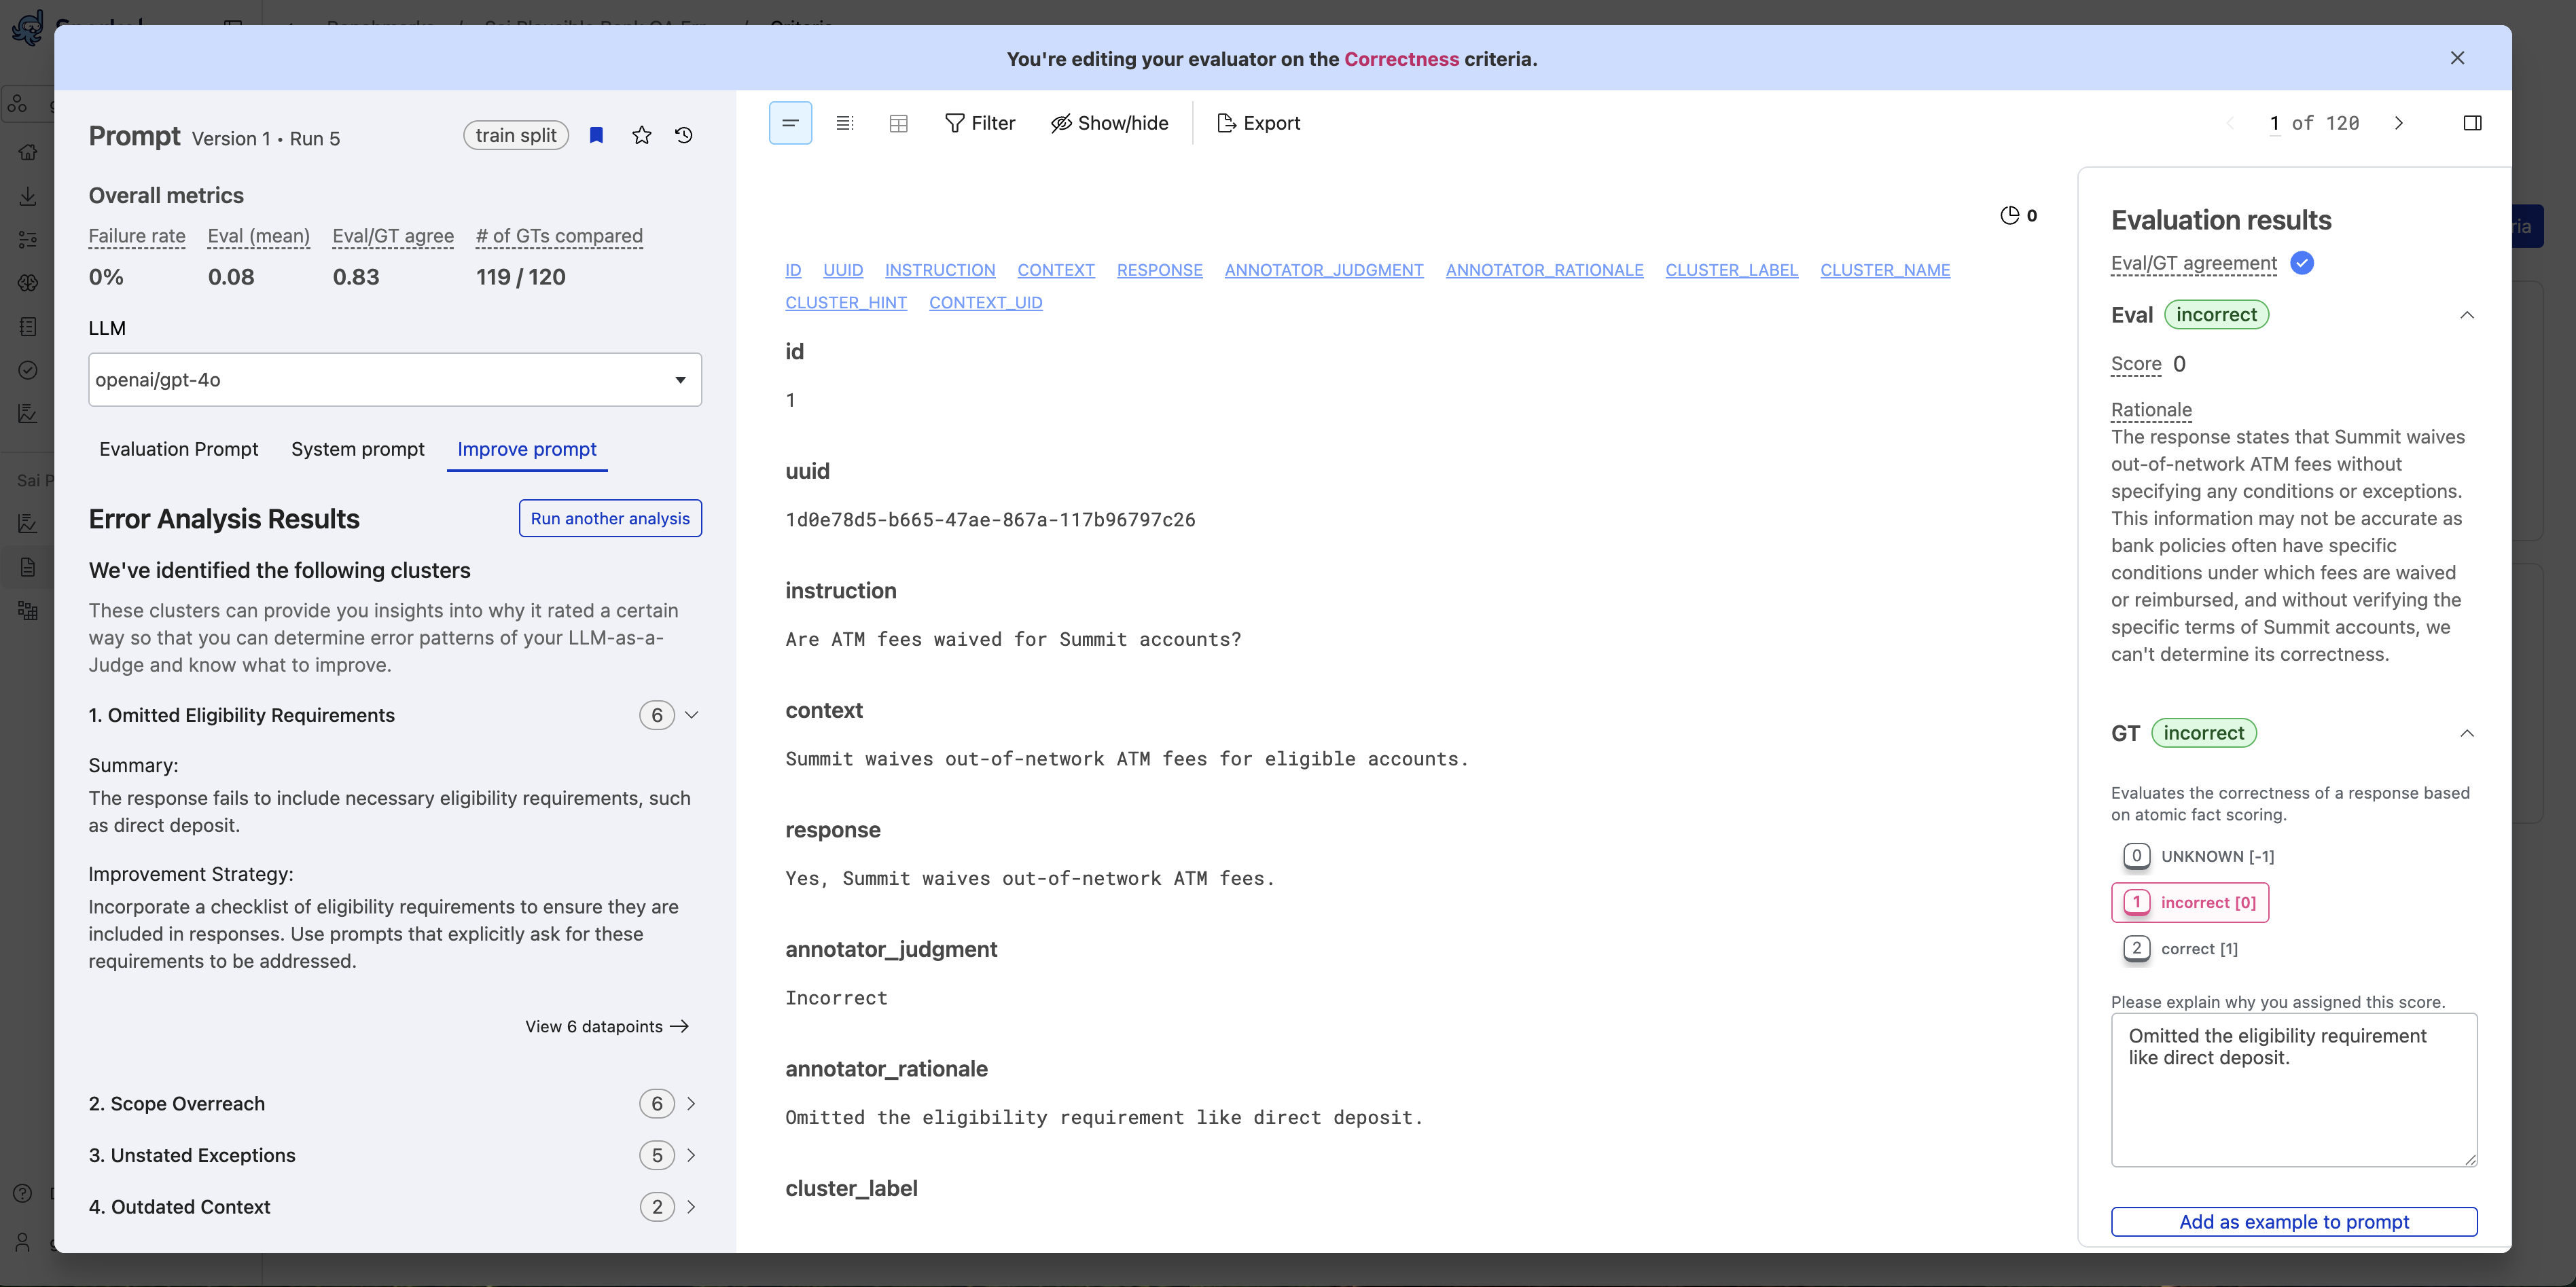Select the UNKNOWN [-1] score option

[2198, 856]
